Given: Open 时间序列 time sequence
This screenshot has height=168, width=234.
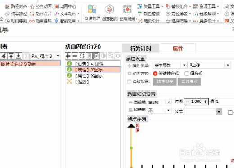Looking at the screenshot, I should (16, 21).
